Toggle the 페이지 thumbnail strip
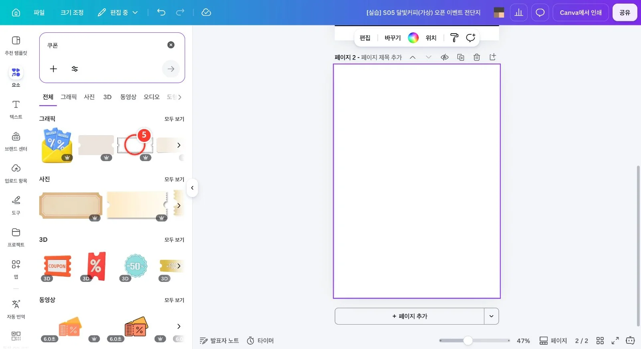 [553, 341]
